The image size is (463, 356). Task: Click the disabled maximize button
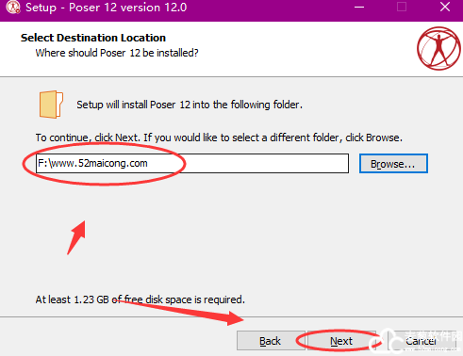(x=402, y=7)
